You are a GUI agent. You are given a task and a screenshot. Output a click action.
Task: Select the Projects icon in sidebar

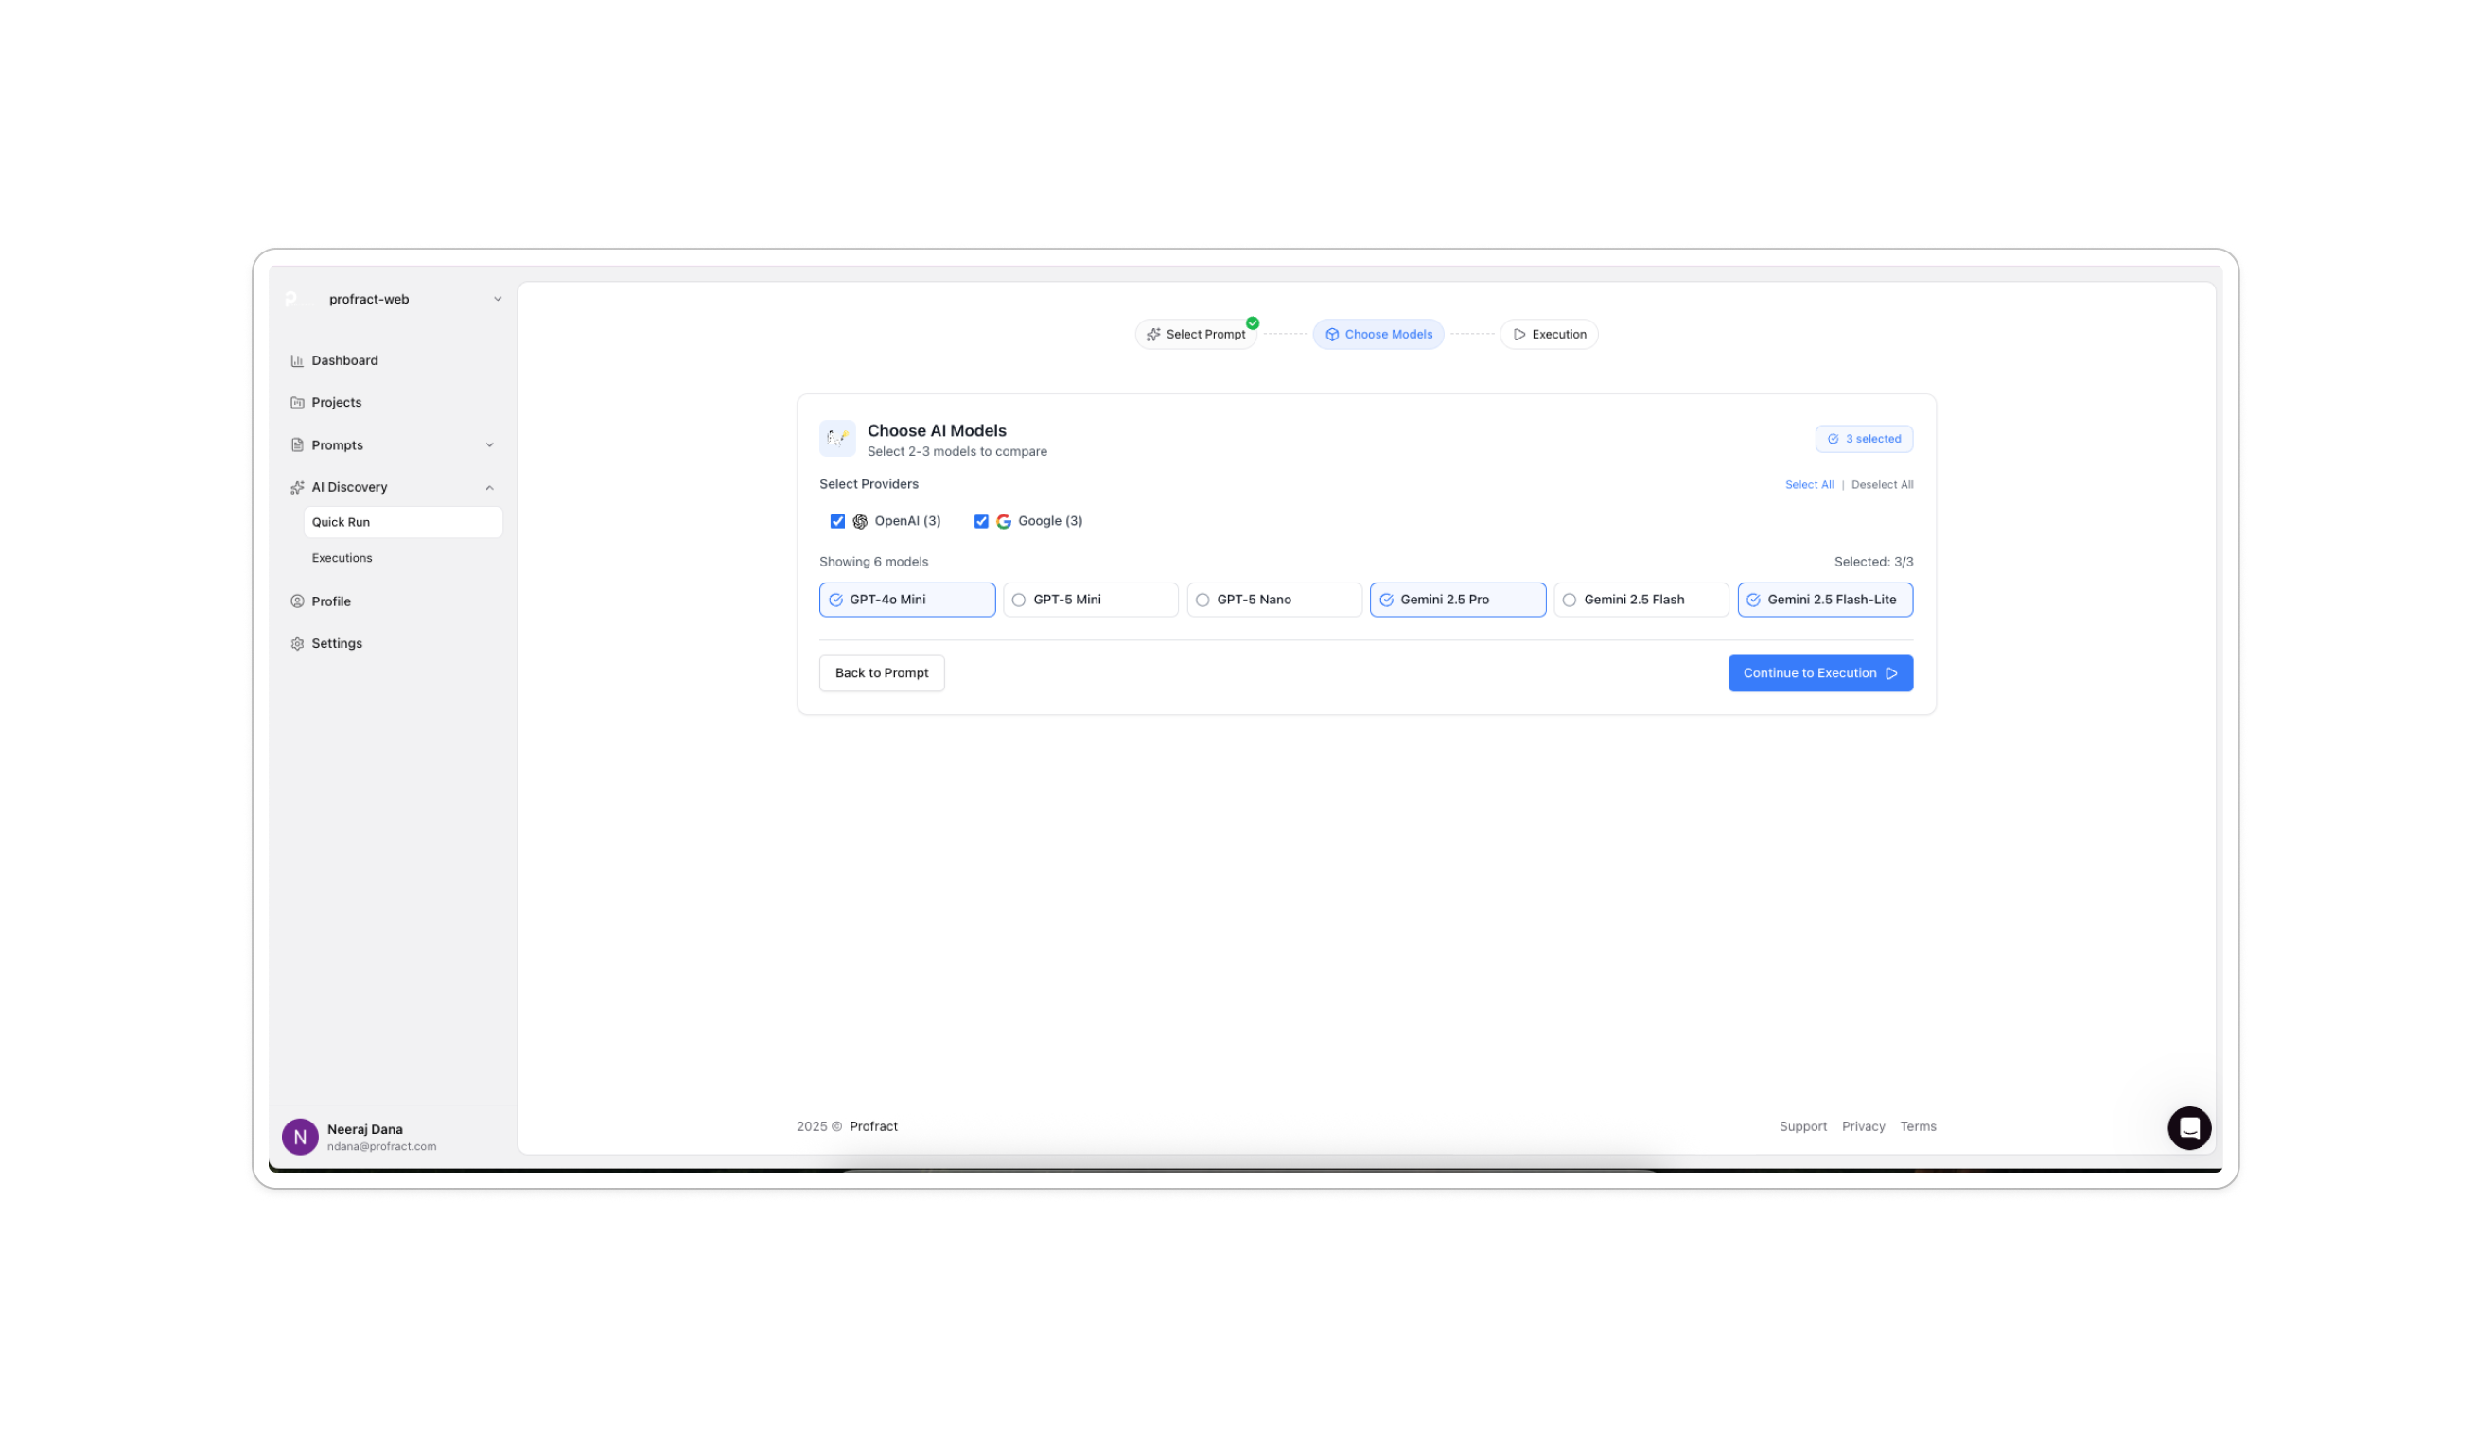[x=299, y=401]
